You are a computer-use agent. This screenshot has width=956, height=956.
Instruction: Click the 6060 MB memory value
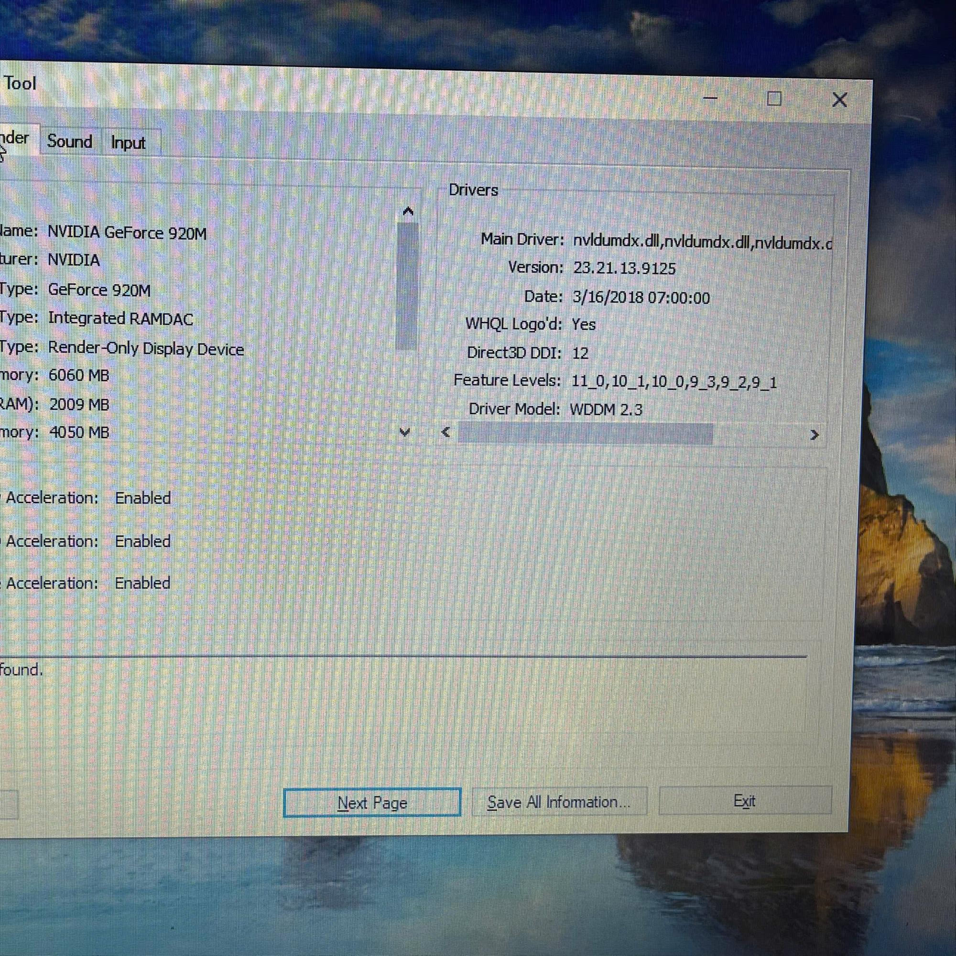tap(79, 375)
